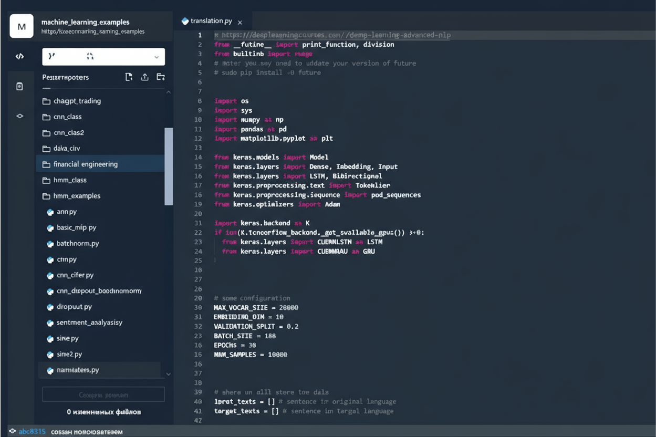Click the upload file icon

point(144,77)
